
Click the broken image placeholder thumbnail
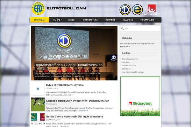point(38,89)
